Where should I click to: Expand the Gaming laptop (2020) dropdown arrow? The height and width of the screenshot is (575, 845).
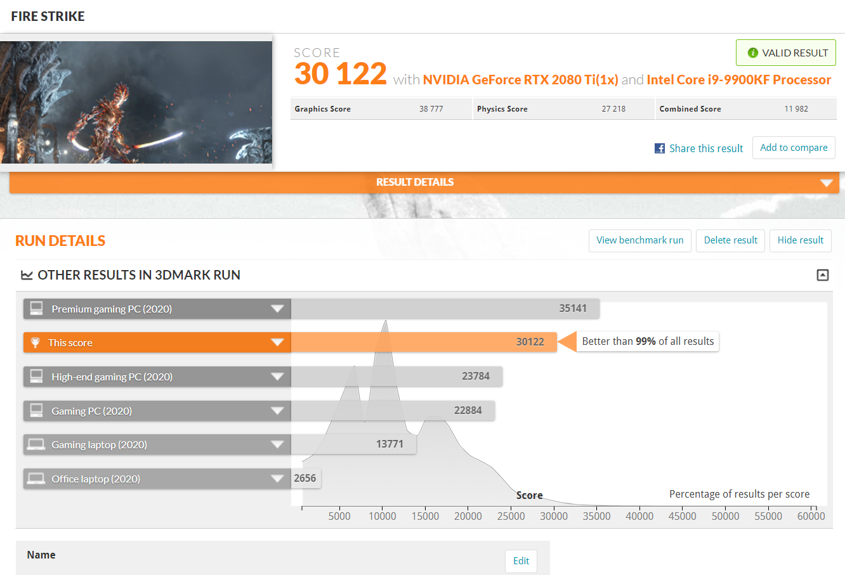[x=277, y=444]
